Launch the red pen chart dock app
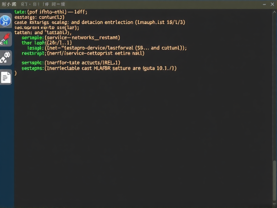 [6, 39]
